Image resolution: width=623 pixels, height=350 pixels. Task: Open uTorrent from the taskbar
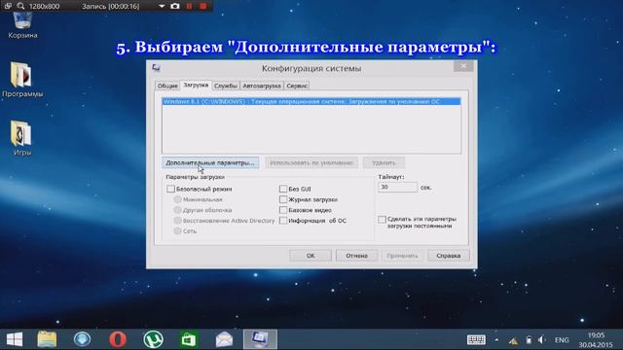pos(154,339)
